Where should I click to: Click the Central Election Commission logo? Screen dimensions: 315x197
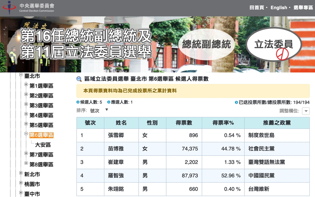[28, 8]
